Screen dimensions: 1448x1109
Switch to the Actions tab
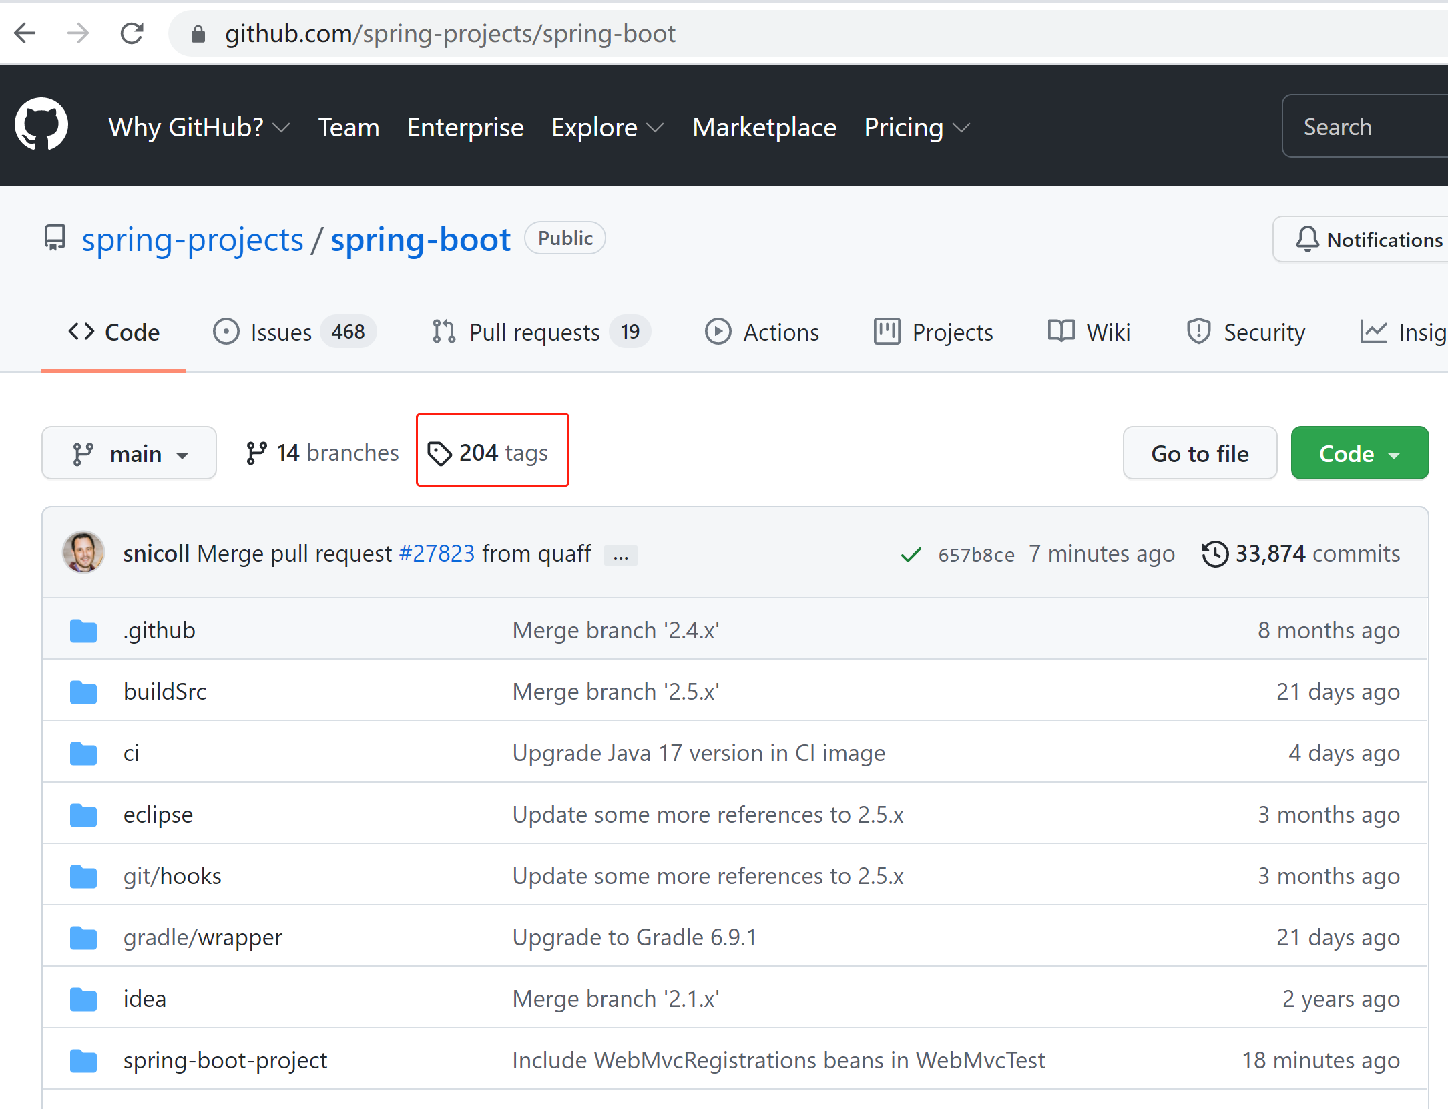click(762, 332)
